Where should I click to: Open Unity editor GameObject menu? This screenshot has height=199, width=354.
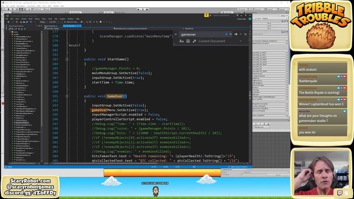coord(20,6)
